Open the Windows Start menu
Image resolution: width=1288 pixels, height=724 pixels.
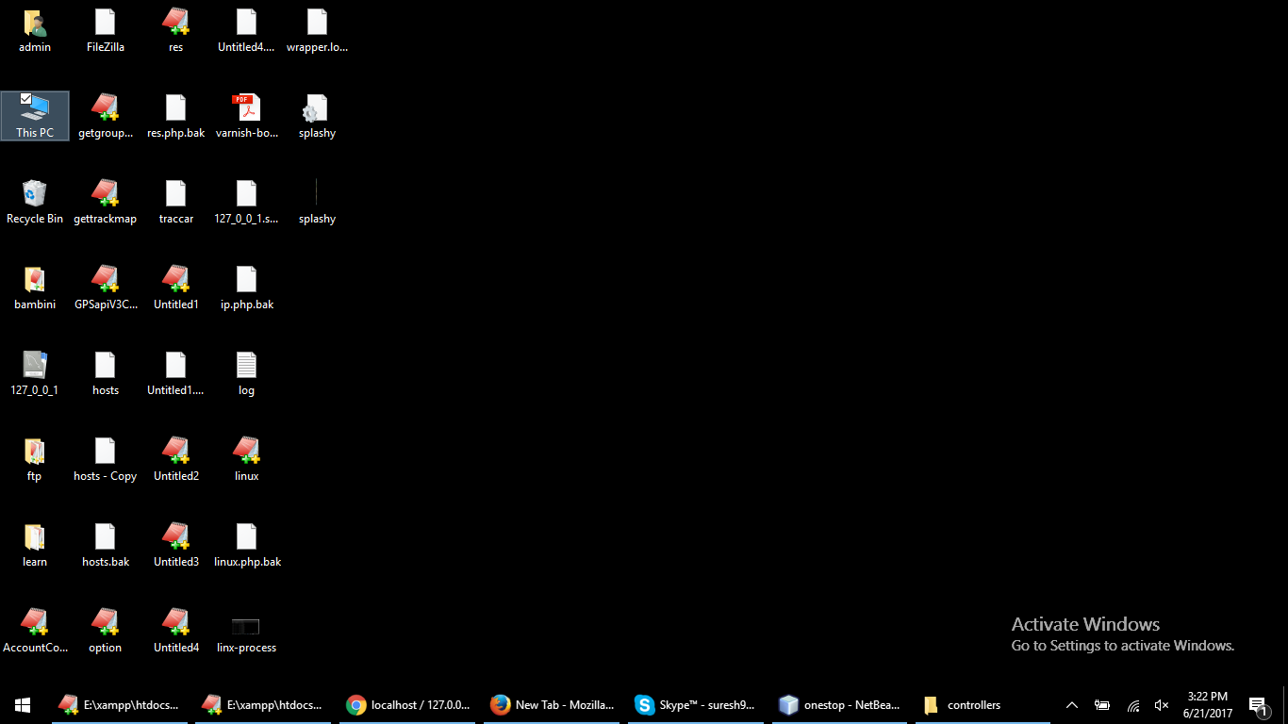(x=23, y=705)
